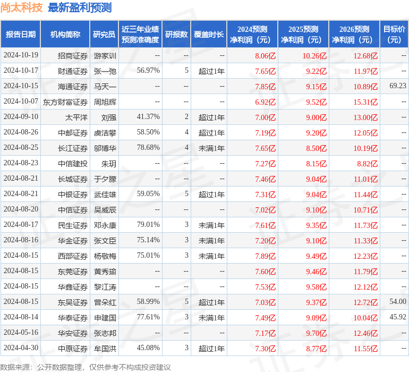Click target price 45.92

click(398, 317)
